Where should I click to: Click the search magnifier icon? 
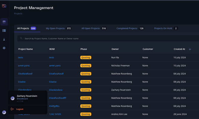click(x=21, y=38)
